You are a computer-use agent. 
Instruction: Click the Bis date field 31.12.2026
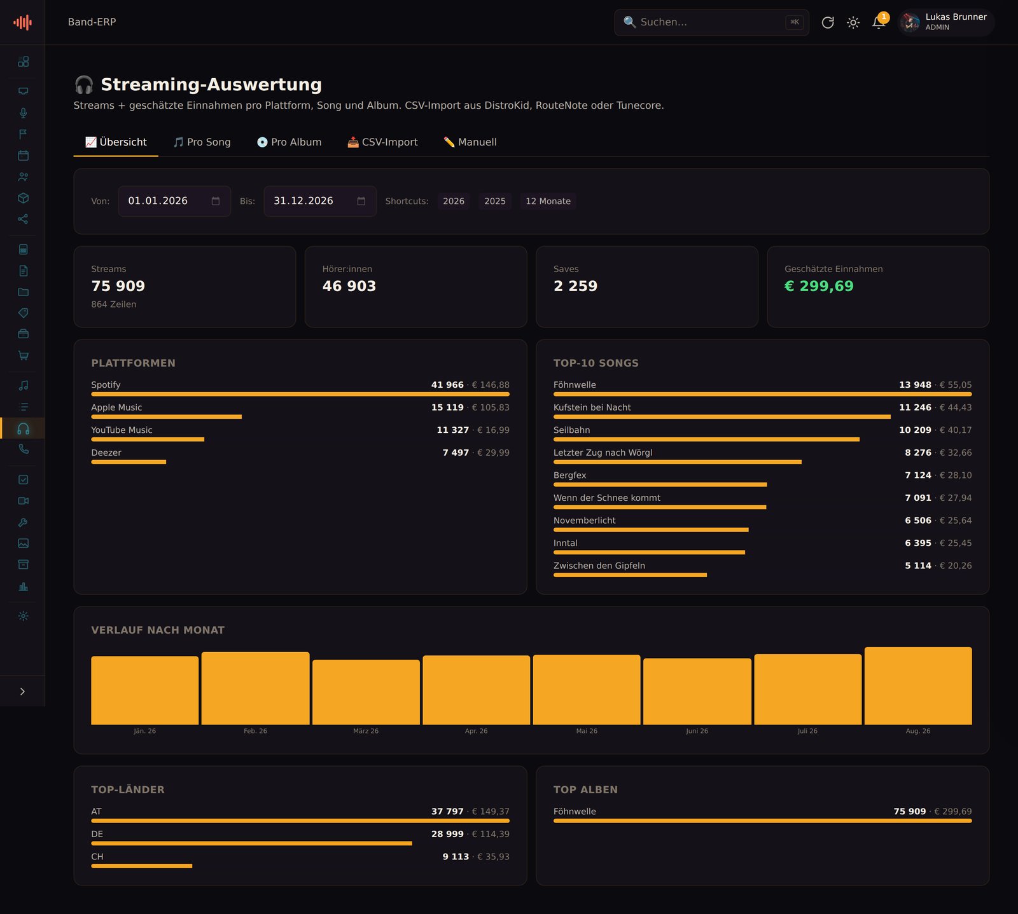pyautogui.click(x=320, y=201)
